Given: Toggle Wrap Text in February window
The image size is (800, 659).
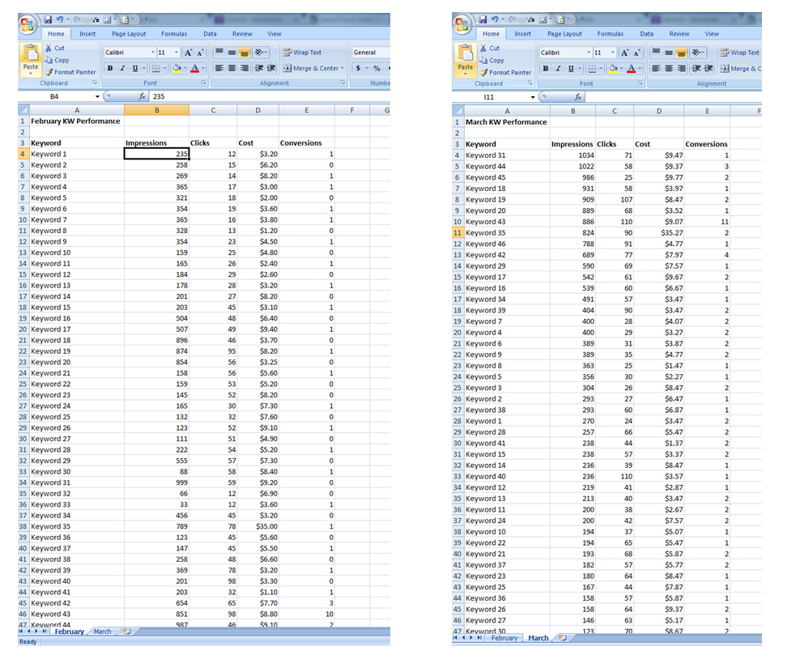Looking at the screenshot, I should click(x=302, y=52).
